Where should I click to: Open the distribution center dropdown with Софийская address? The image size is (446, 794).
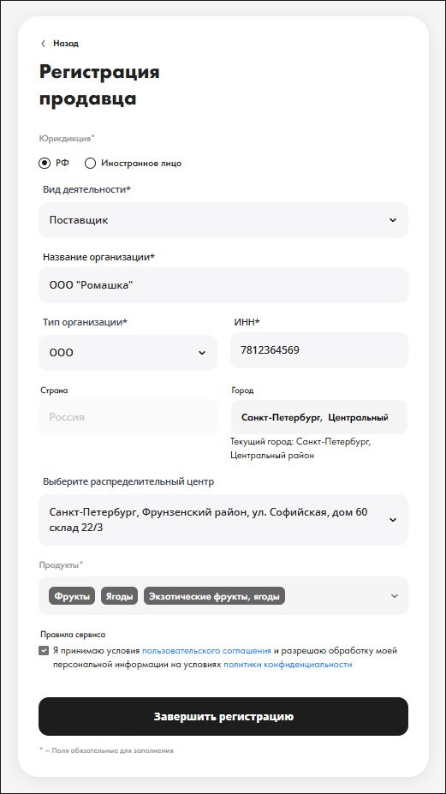[223, 520]
